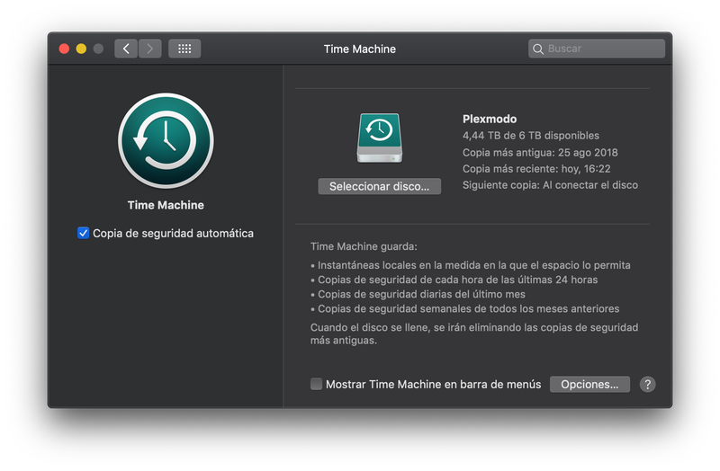
Task: Click the Time Machine window title
Action: [x=359, y=49]
